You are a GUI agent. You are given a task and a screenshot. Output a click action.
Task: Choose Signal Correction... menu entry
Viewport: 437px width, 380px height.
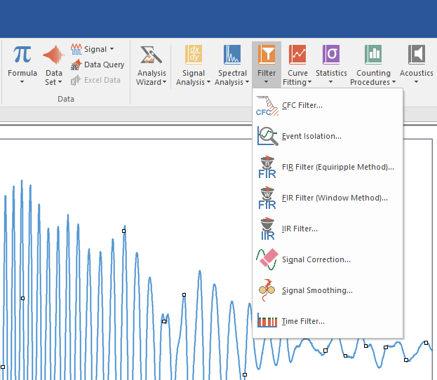pos(328,259)
